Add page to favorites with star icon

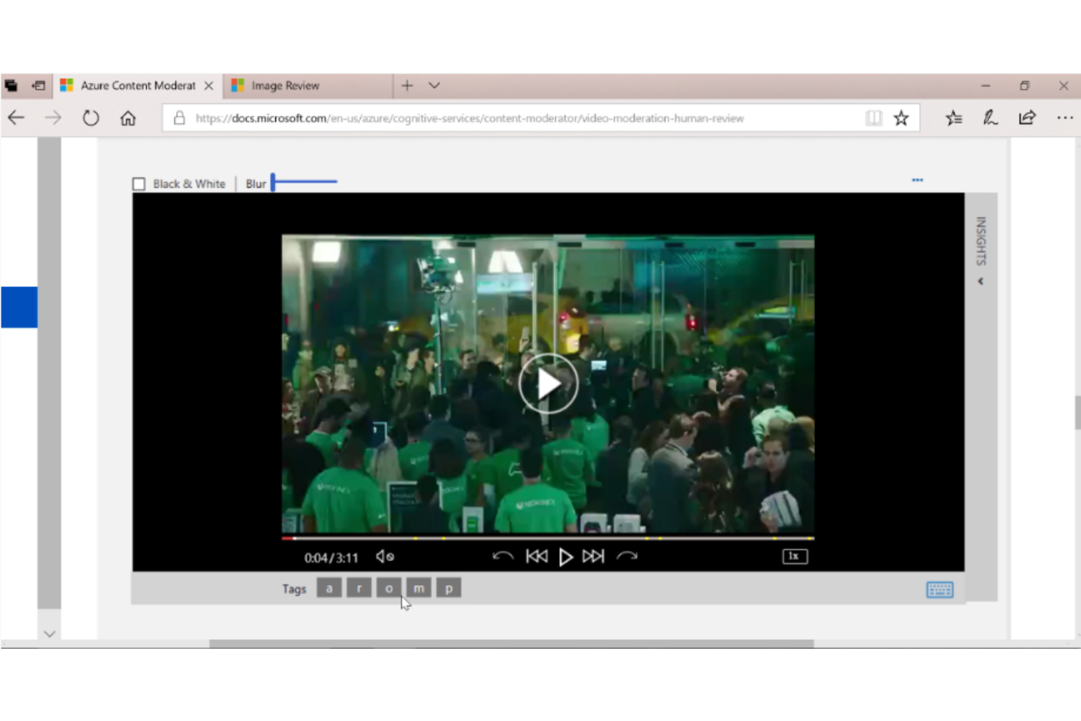tap(901, 118)
